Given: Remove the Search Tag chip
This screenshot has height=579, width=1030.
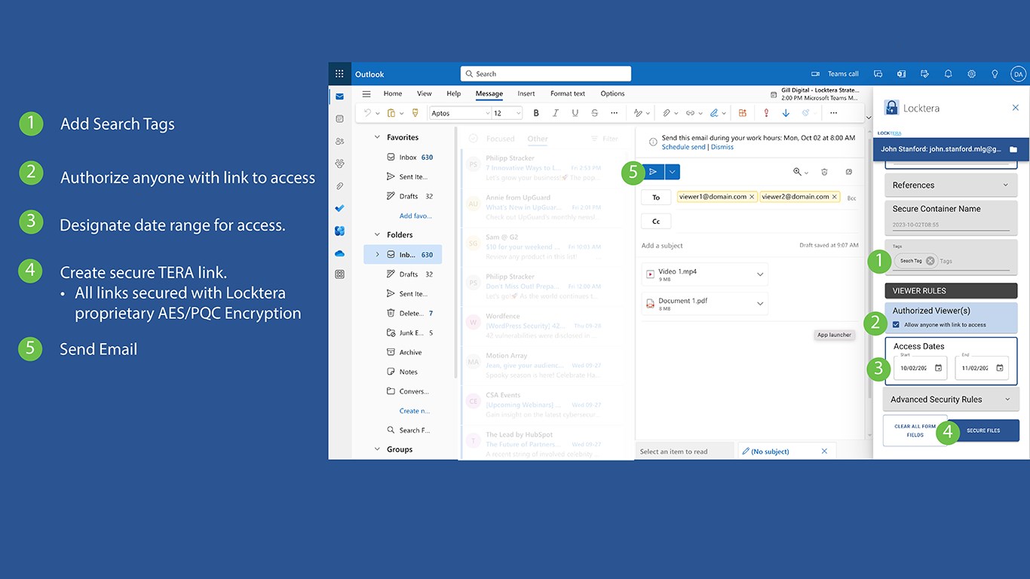Looking at the screenshot, I should point(930,261).
